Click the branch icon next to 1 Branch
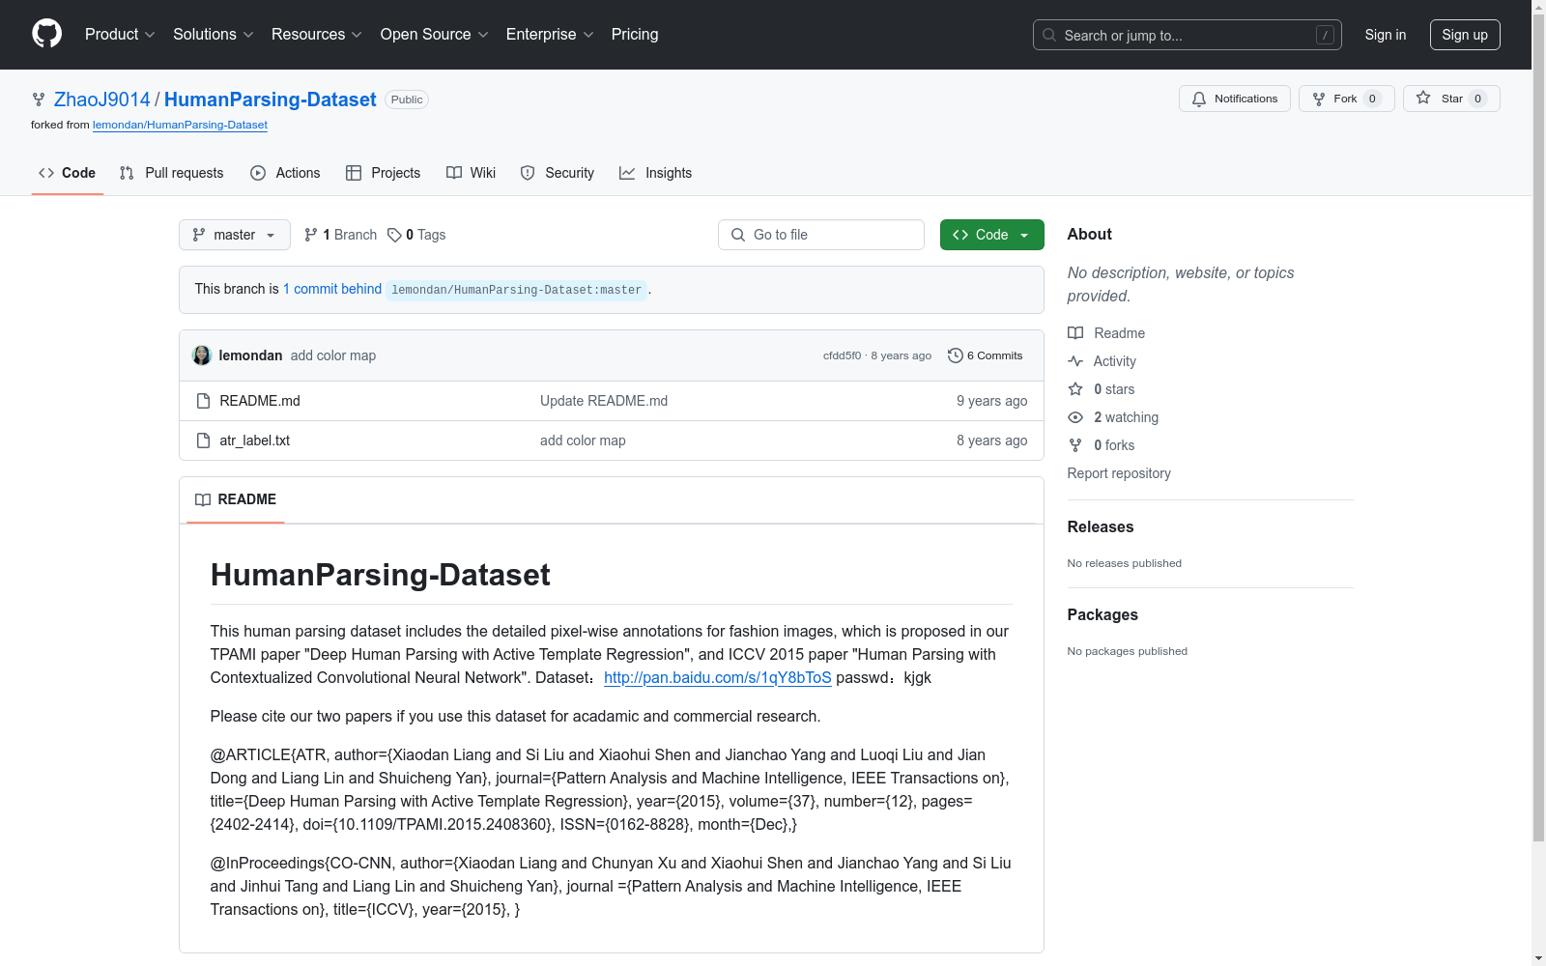The image size is (1546, 966). pyautogui.click(x=310, y=235)
